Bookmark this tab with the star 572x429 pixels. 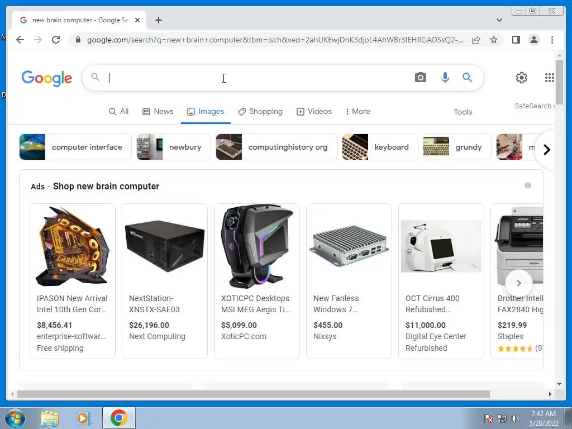tap(494, 40)
